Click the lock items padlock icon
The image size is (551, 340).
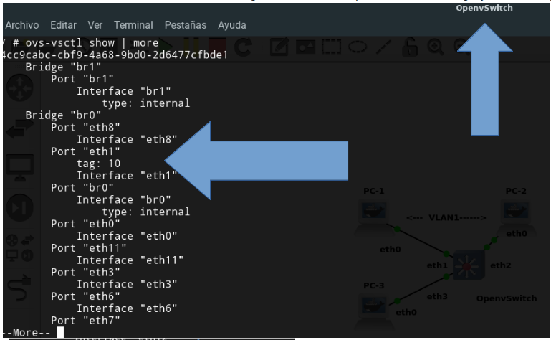tap(410, 47)
